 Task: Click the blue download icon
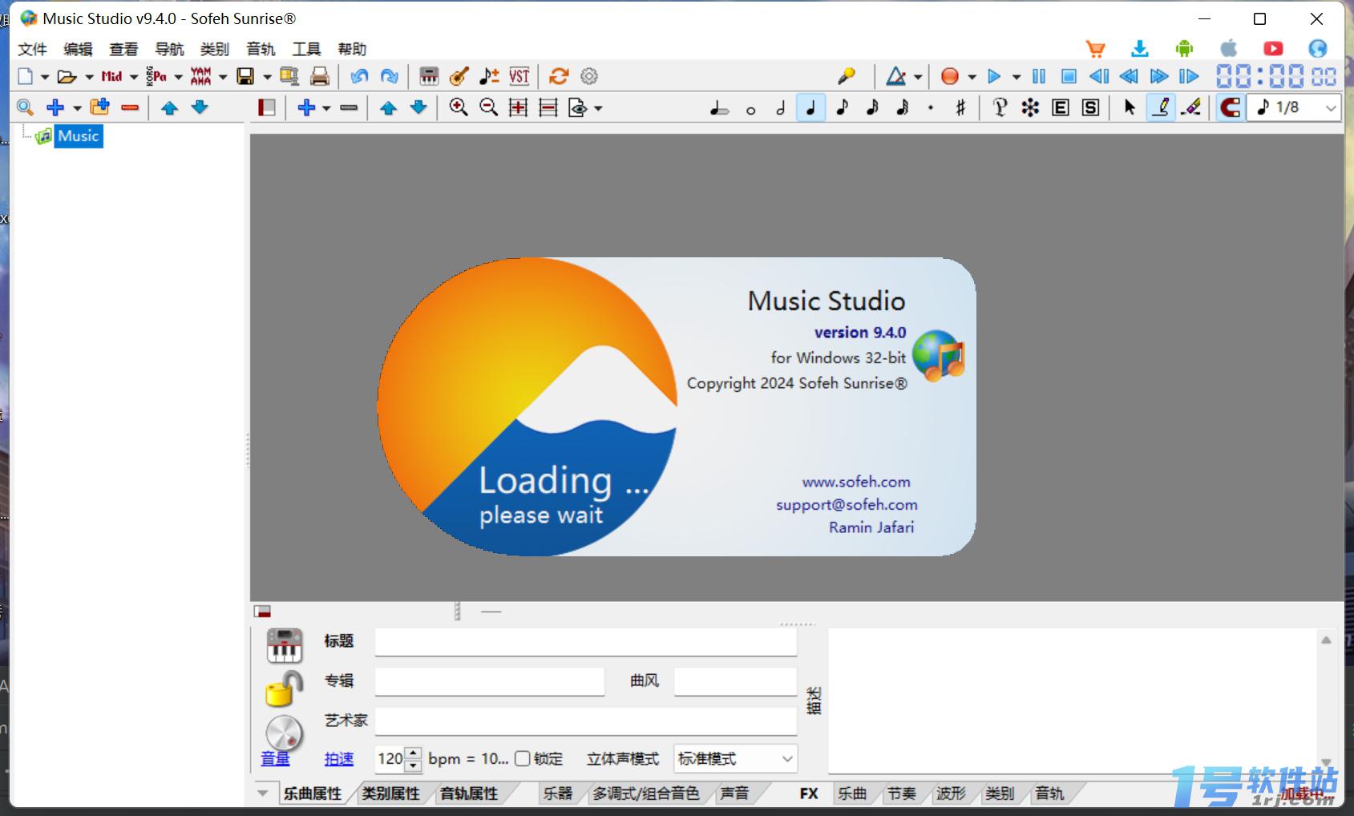[x=1140, y=49]
